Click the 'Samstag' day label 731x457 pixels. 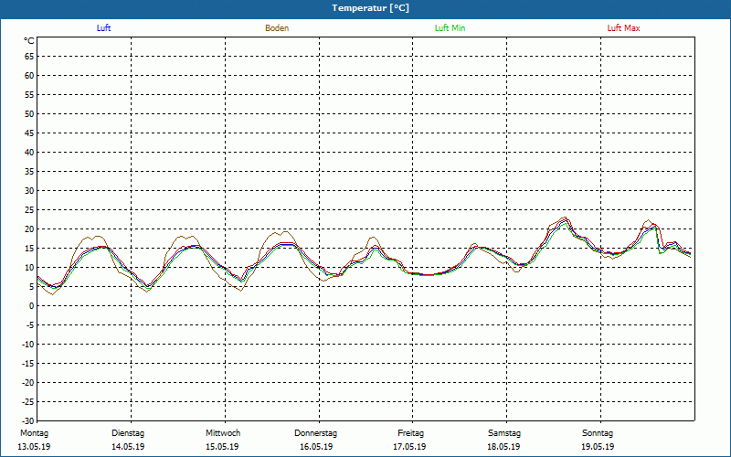[x=504, y=433]
